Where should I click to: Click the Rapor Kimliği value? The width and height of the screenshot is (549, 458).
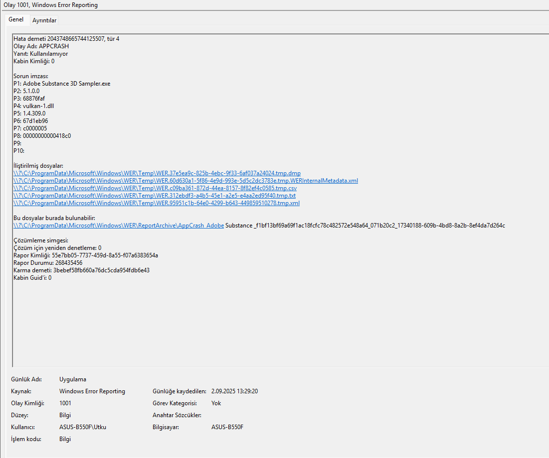(105, 255)
